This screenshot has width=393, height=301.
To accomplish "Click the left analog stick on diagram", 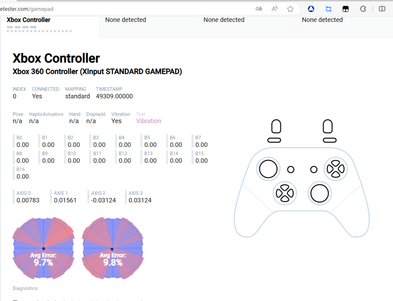I will coord(268,169).
